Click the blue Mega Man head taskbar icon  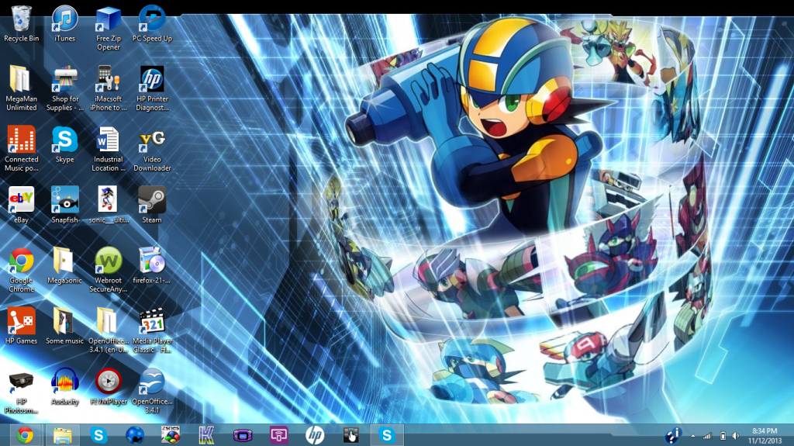point(135,435)
